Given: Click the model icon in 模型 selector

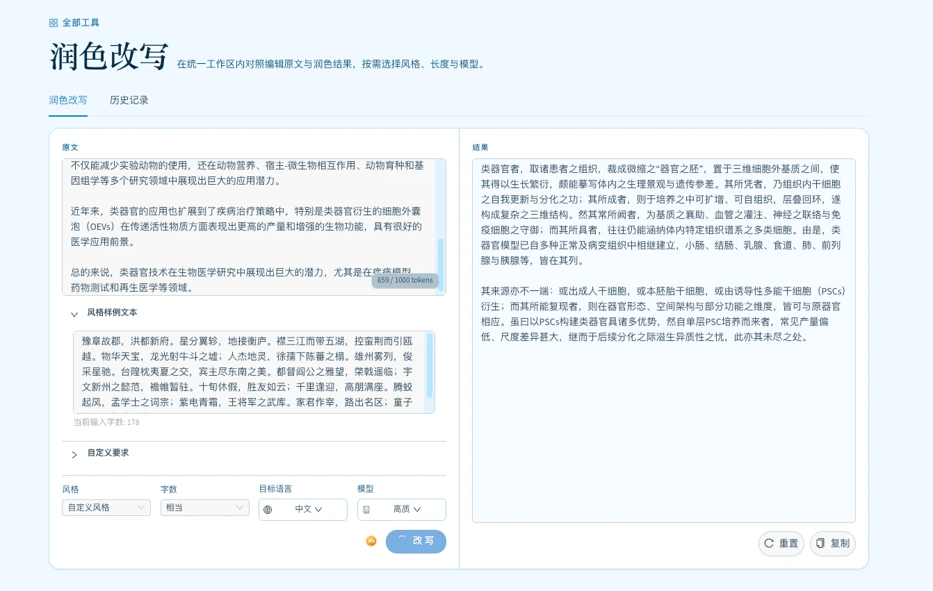Looking at the screenshot, I should pyautogui.click(x=366, y=510).
